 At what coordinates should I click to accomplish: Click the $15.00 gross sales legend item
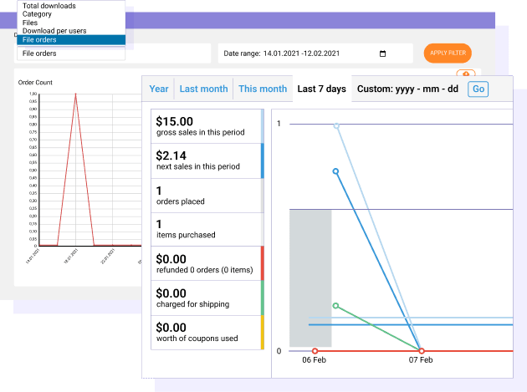click(207, 125)
